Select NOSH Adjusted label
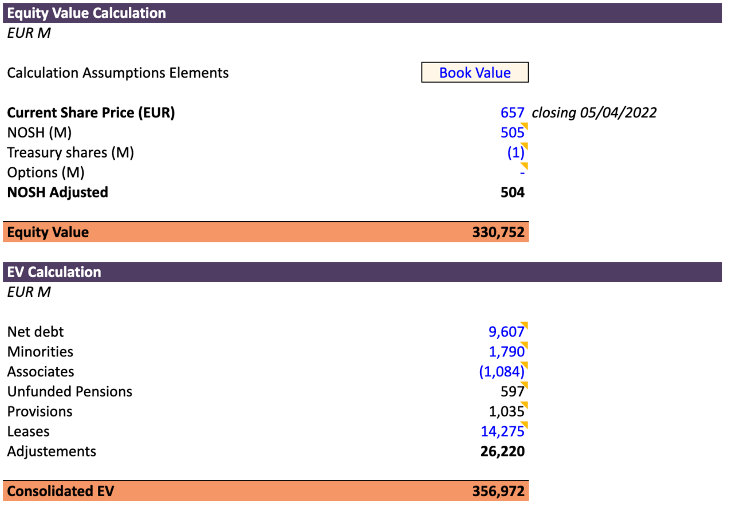This screenshot has height=511, width=740. click(57, 192)
